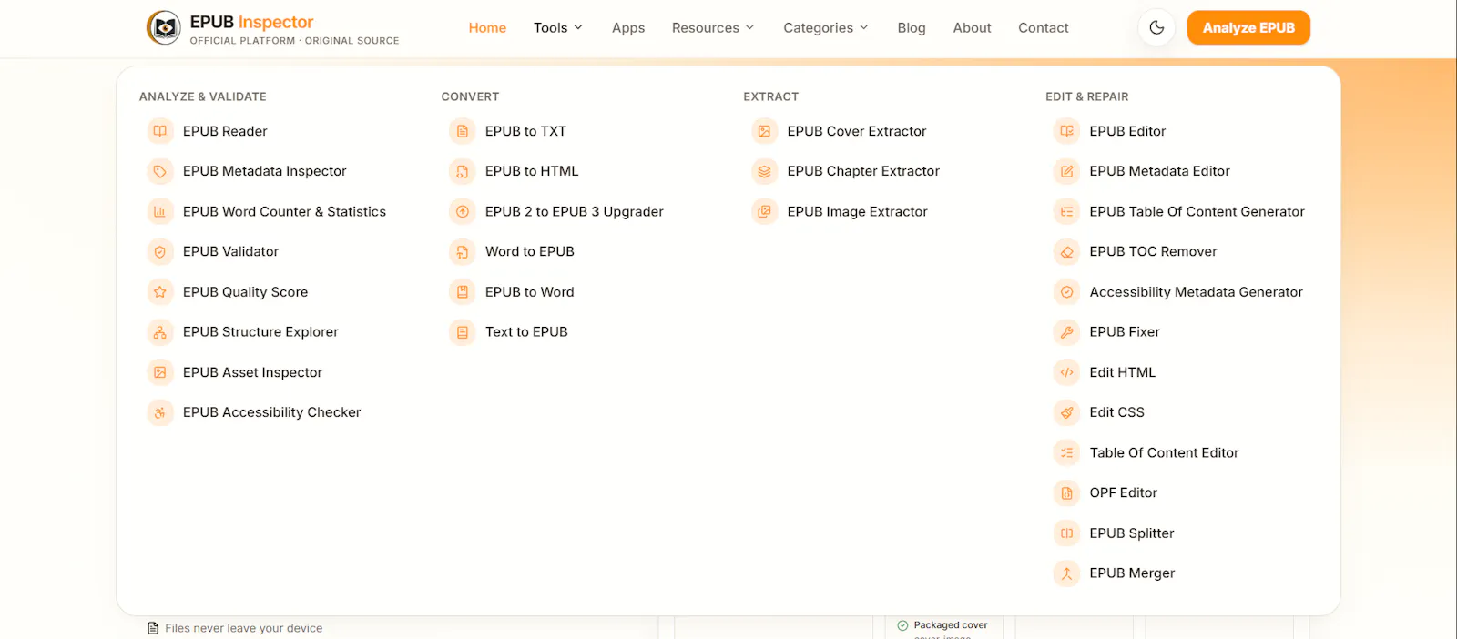Click the EPUB to Word icon
1457x639 pixels.
tap(463, 292)
